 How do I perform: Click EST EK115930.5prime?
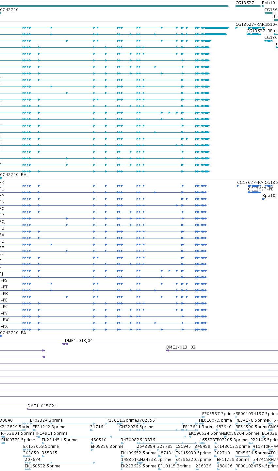tap(193, 453)
